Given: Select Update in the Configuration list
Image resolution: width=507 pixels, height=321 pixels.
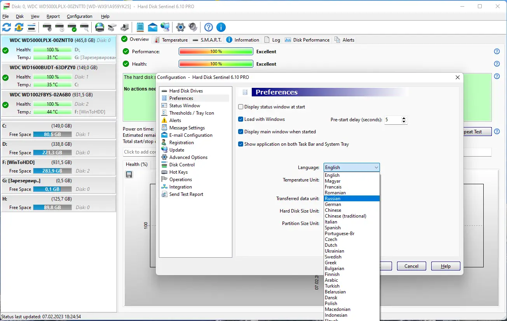Looking at the screenshot, I should pos(177,150).
